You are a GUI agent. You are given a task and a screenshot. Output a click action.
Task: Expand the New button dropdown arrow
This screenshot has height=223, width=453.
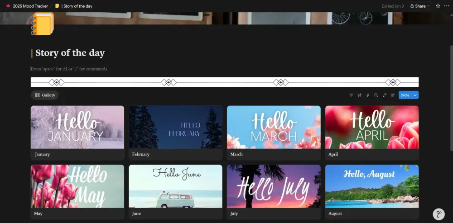click(415, 95)
